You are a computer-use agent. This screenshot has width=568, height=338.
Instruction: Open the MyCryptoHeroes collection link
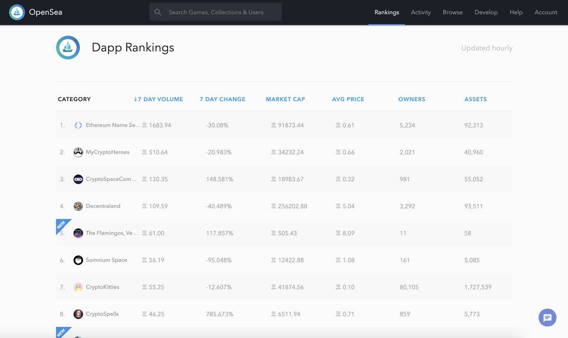click(x=107, y=152)
